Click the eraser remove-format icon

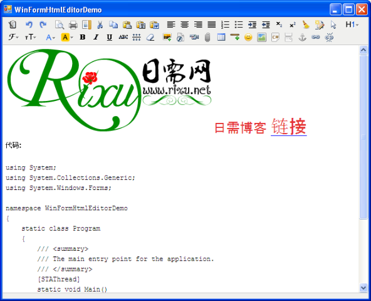150,38
